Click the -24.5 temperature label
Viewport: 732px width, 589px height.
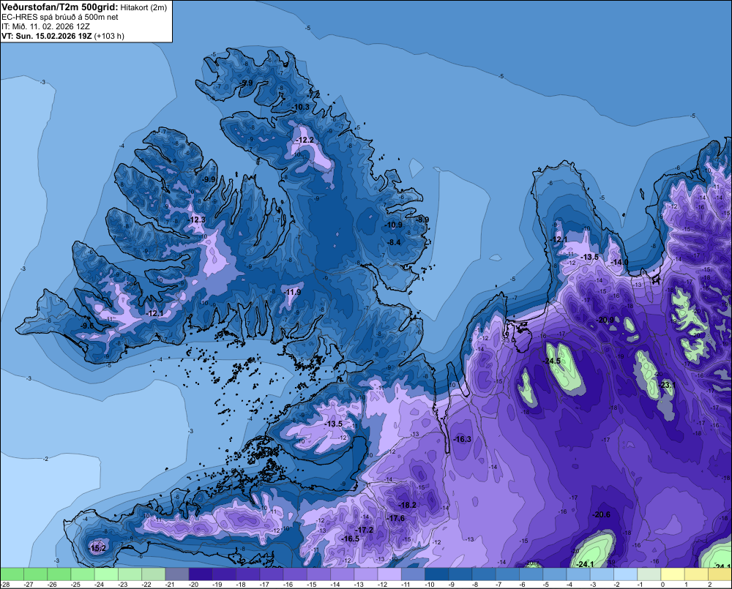[x=551, y=361]
